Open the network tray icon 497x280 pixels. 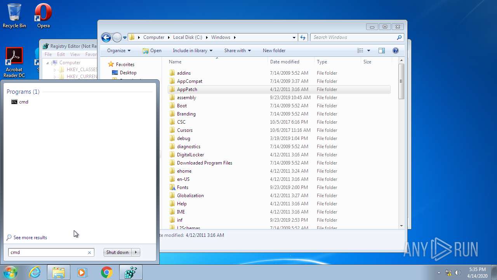pos(448,273)
